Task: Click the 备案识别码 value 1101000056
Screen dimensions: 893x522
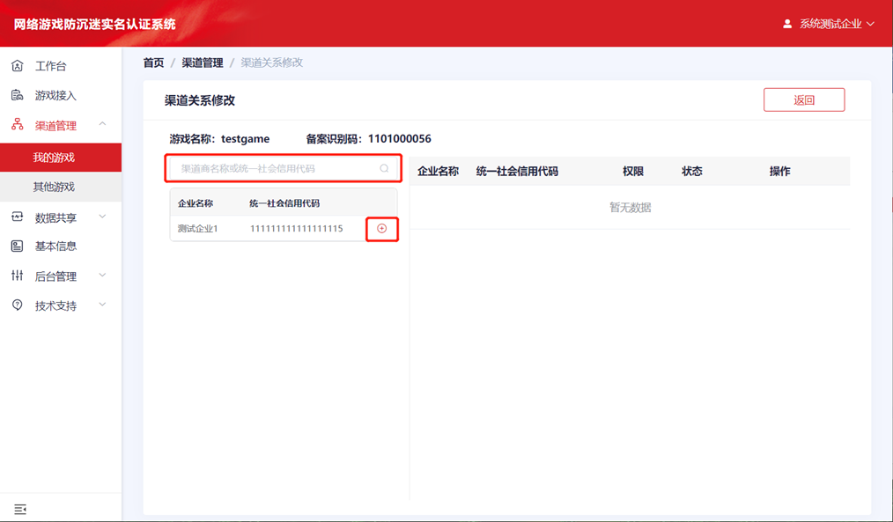Action: pos(399,139)
